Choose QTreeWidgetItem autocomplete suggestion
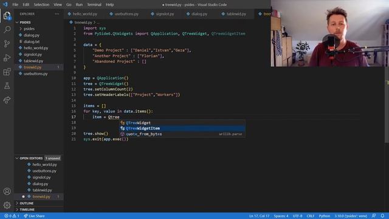 coord(182,128)
